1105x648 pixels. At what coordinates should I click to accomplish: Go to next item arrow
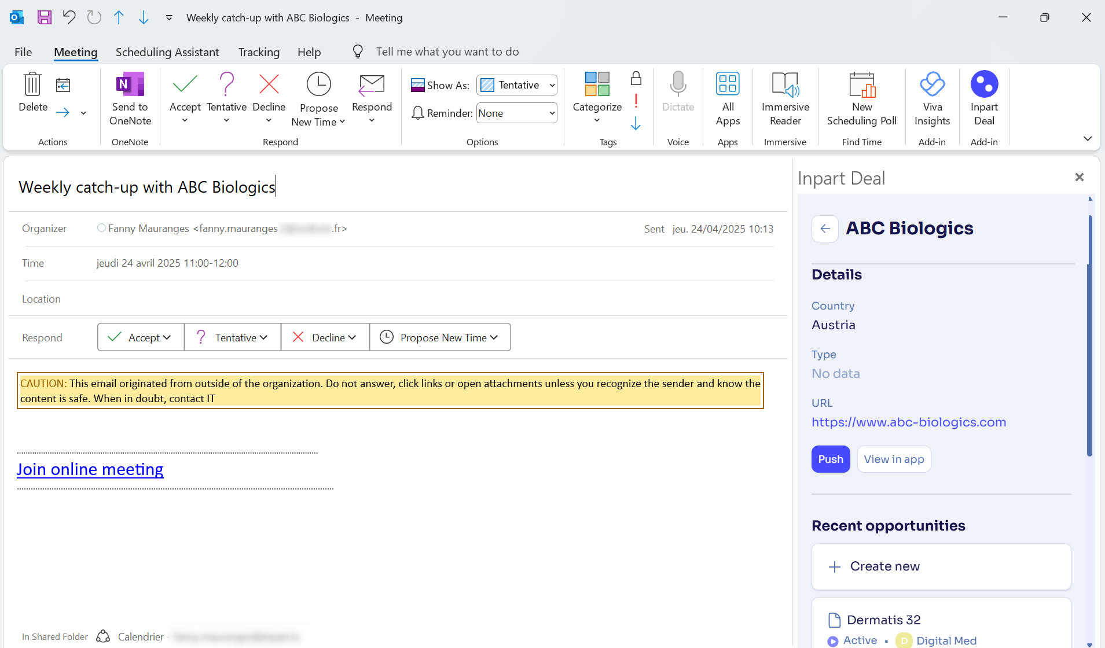(x=144, y=17)
